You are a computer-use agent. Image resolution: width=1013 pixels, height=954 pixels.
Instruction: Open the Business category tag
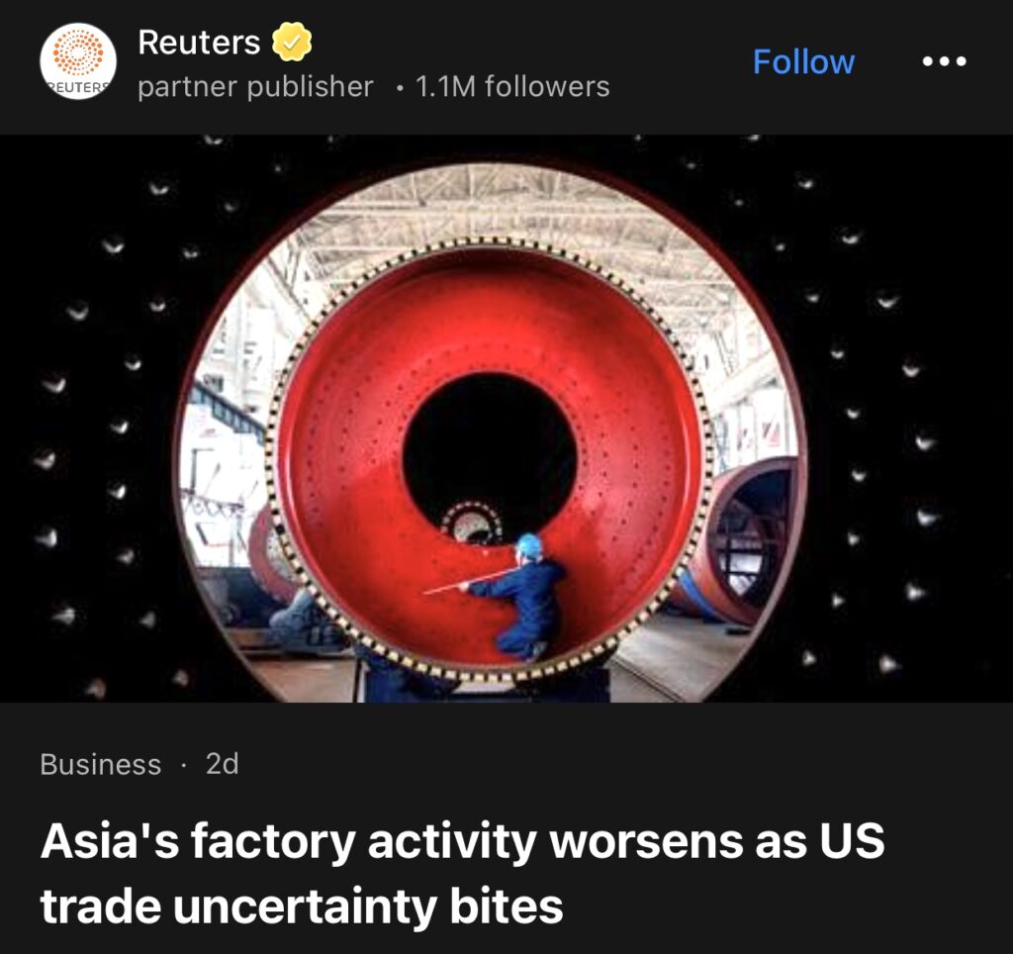(101, 764)
